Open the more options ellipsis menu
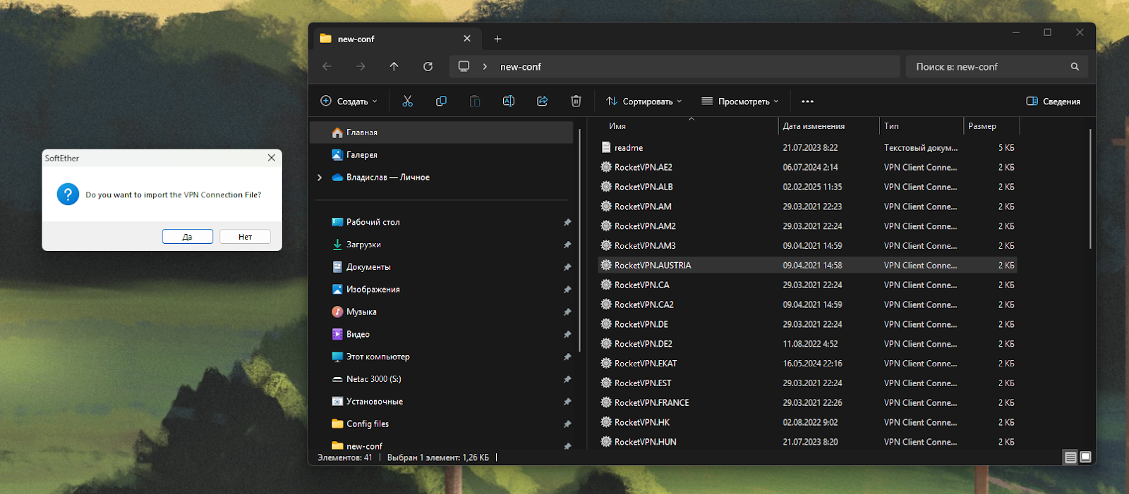The height and width of the screenshot is (494, 1129). 807,101
